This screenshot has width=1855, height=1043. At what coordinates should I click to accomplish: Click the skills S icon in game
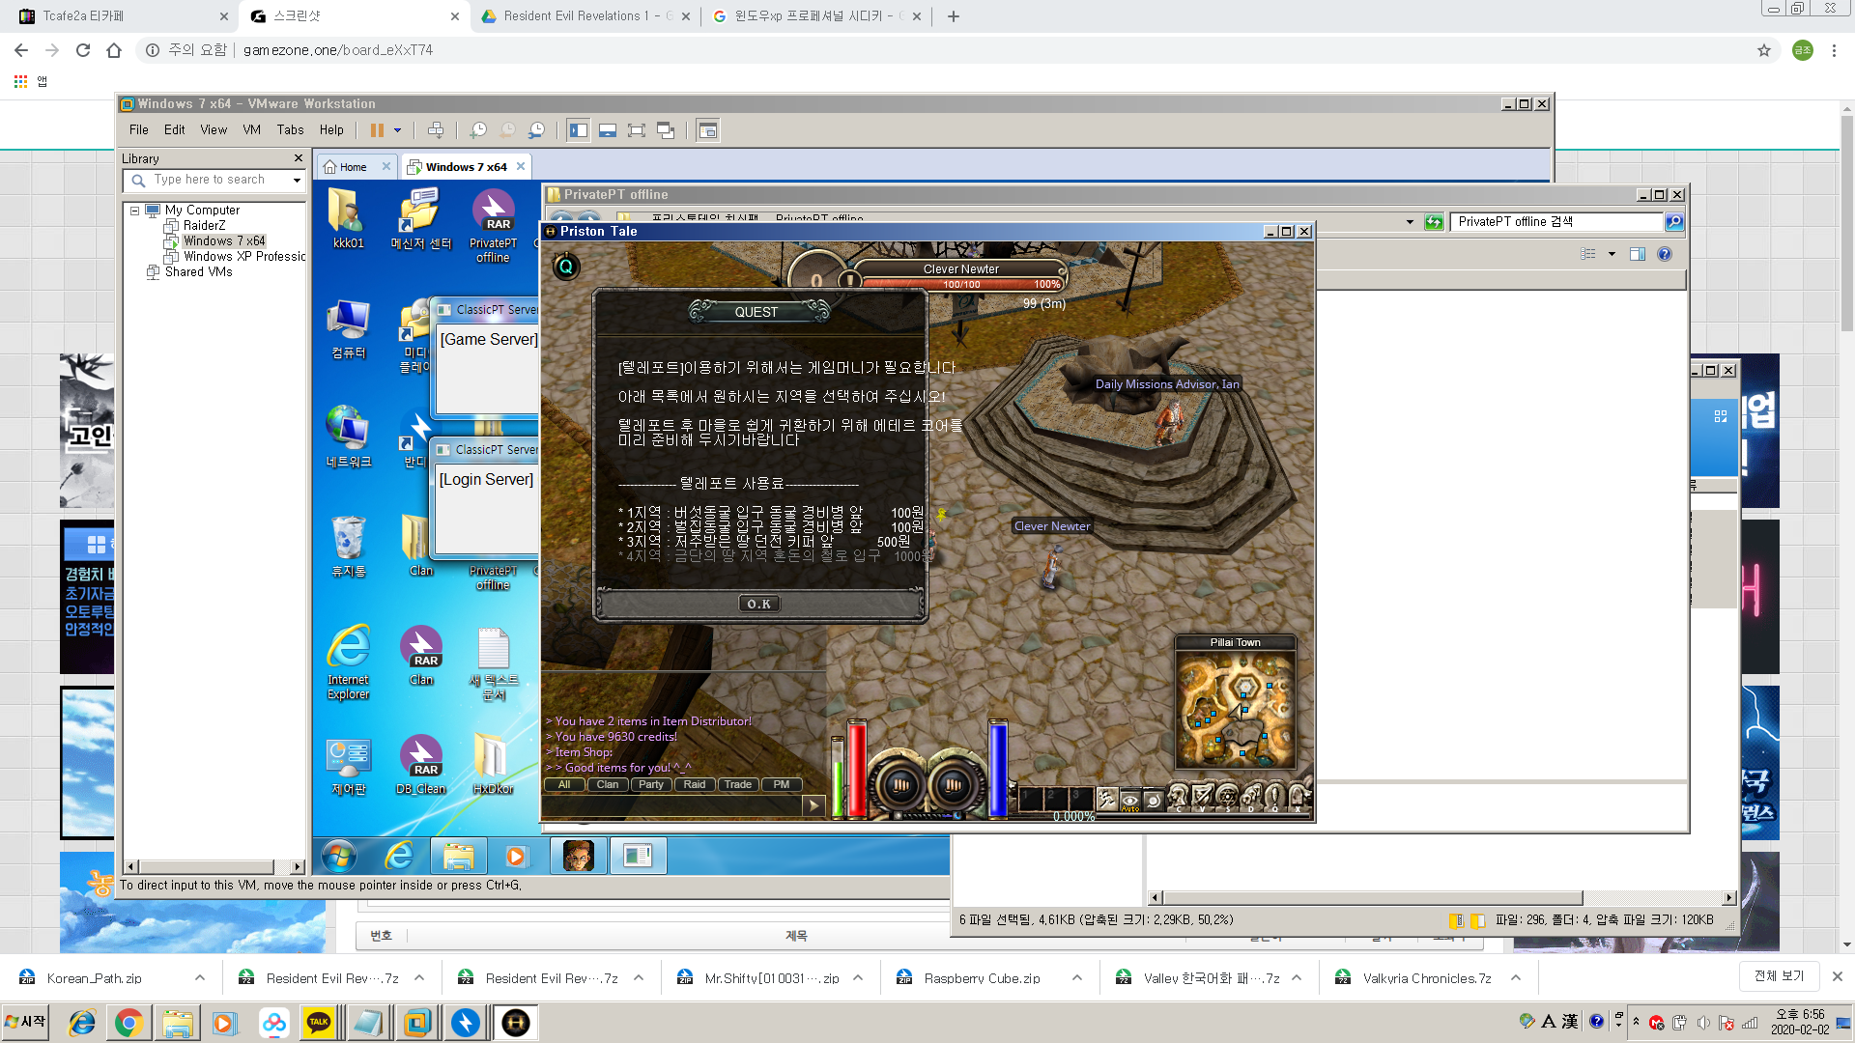(x=1227, y=798)
